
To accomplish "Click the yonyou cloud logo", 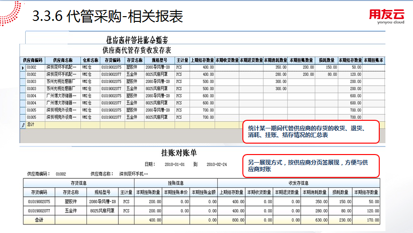I will pyautogui.click(x=387, y=17).
